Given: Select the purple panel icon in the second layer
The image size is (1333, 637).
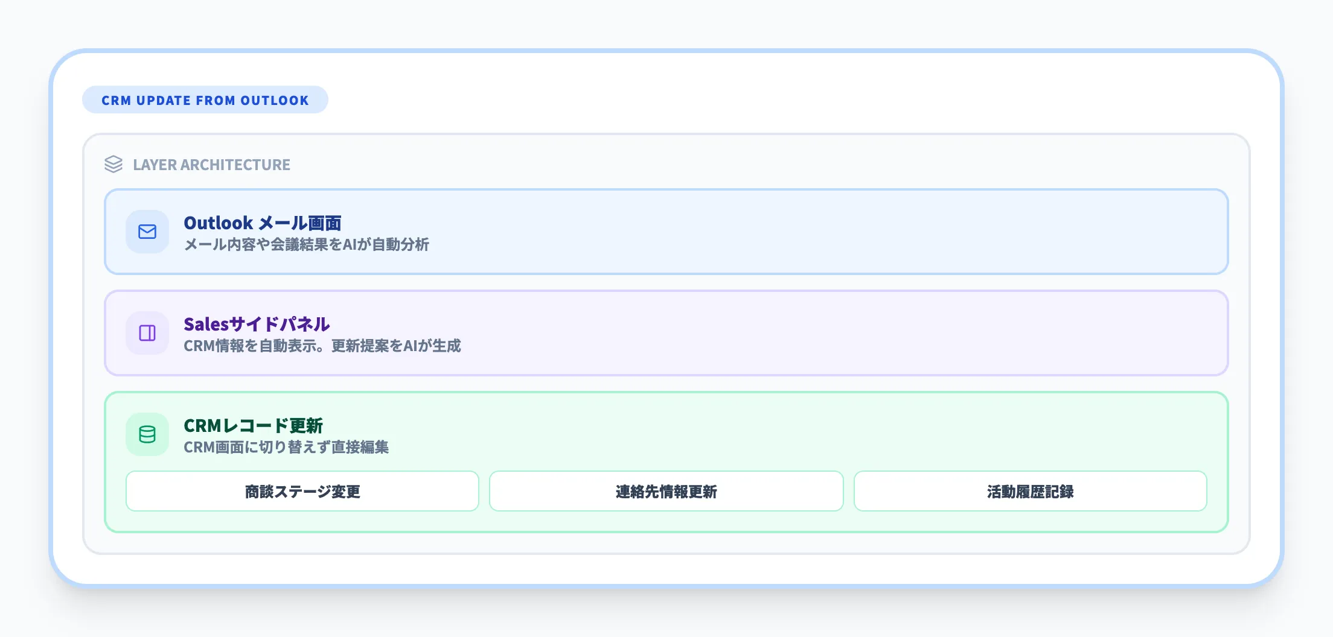Looking at the screenshot, I should pos(147,333).
